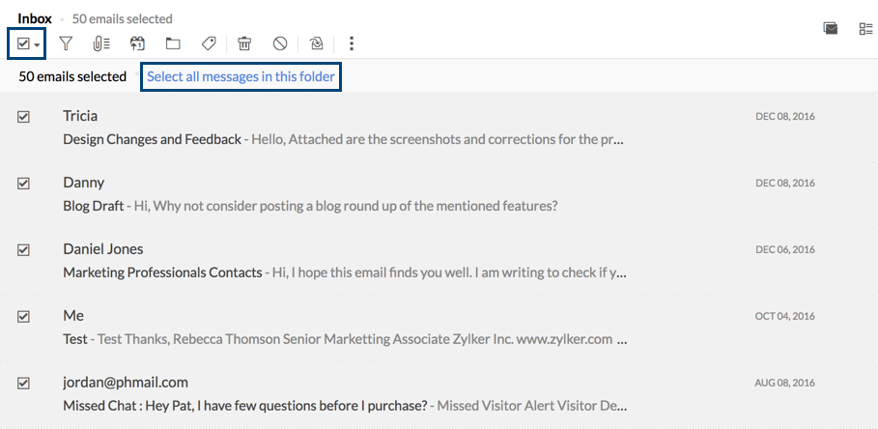Mark selected emails as spam
The image size is (878, 429).
click(280, 43)
